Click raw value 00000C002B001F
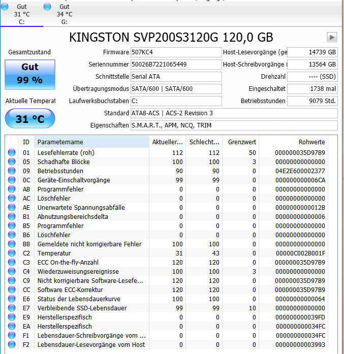Image resolution: width=344 pixels, height=354 pixels. pyautogui.click(x=300, y=253)
